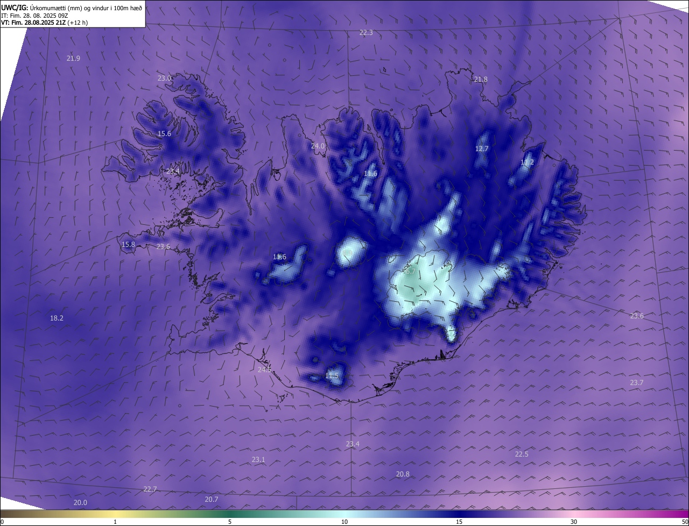
Task: Click the 20.8 value label
Action: [403, 474]
